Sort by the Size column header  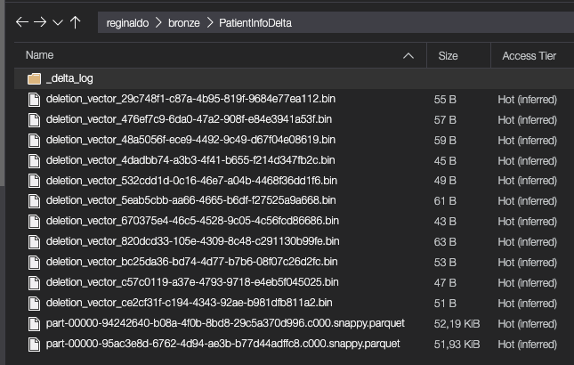[448, 56]
